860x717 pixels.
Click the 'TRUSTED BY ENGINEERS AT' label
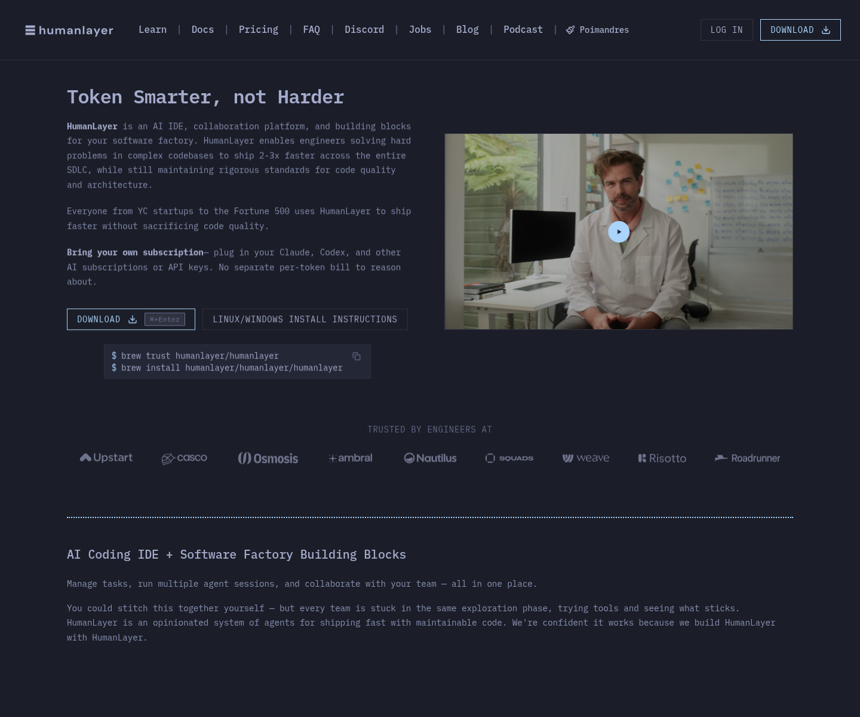[x=430, y=429]
